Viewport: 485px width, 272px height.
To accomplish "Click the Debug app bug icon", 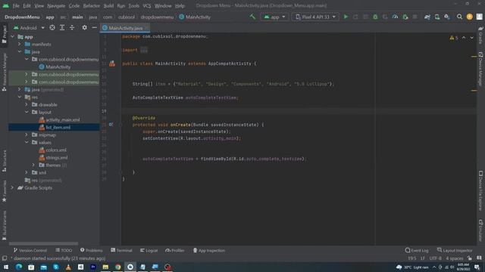I will (375, 17).
